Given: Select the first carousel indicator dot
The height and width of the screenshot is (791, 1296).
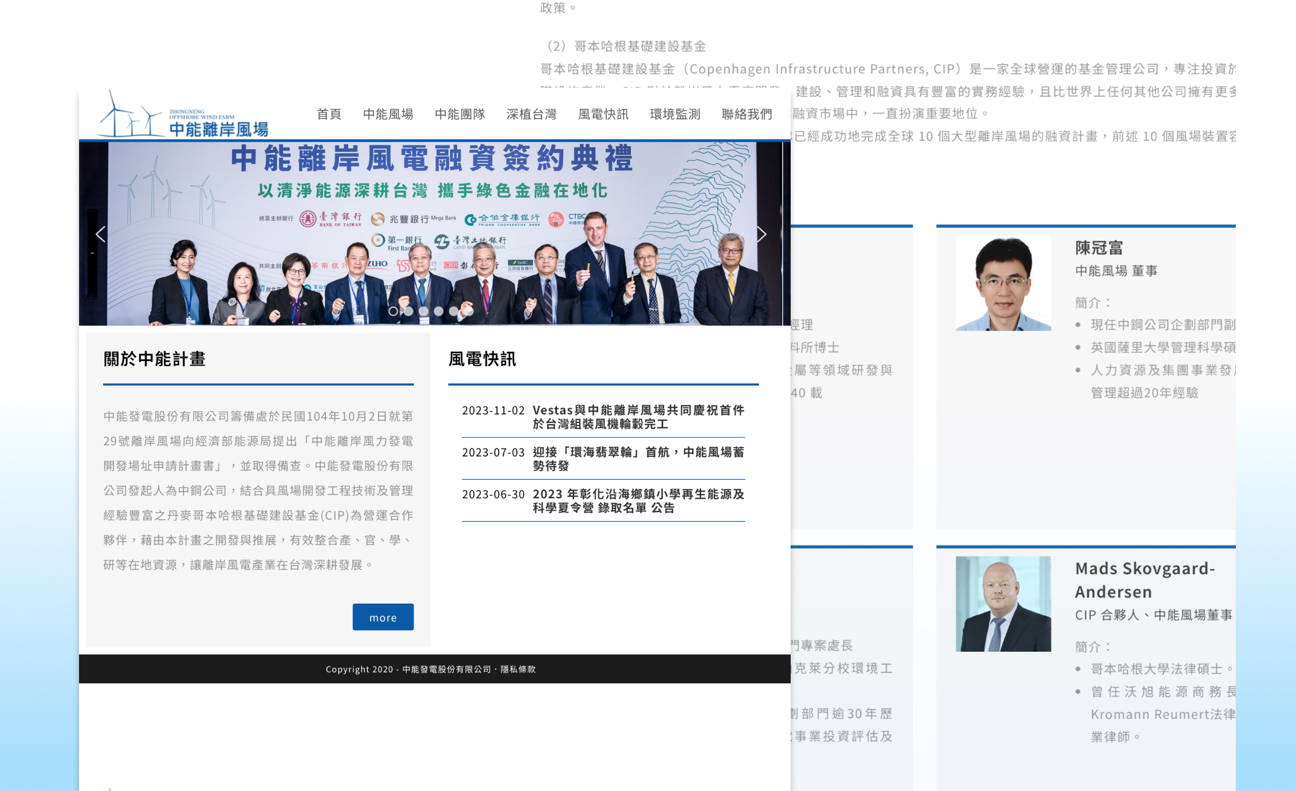Looking at the screenshot, I should [393, 311].
